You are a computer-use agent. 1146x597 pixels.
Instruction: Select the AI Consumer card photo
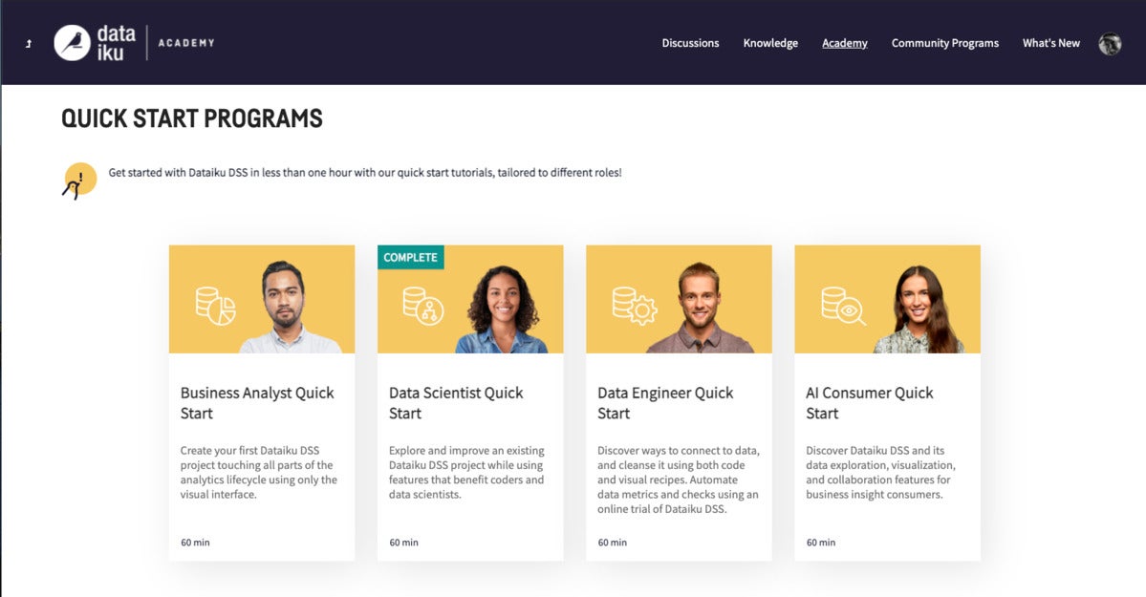pyautogui.click(x=887, y=299)
